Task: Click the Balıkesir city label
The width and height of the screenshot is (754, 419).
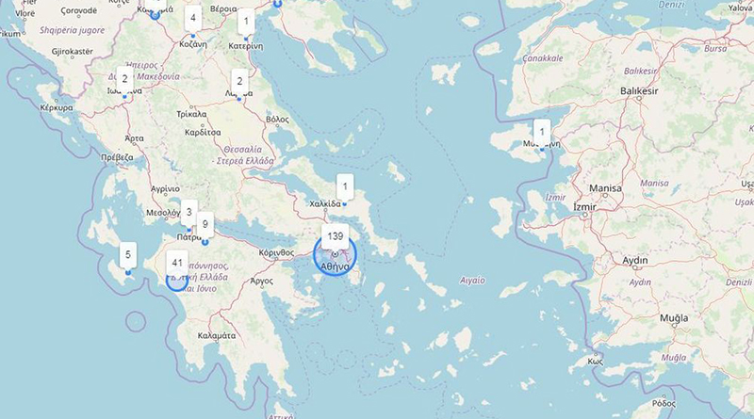Action: (x=639, y=90)
